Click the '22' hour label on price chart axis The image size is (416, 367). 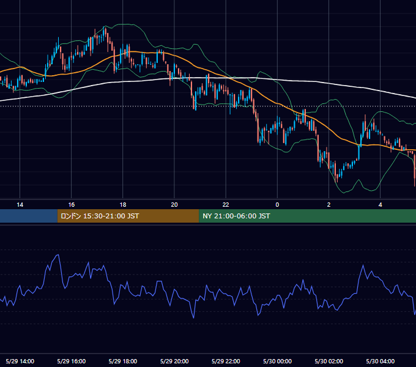226,205
